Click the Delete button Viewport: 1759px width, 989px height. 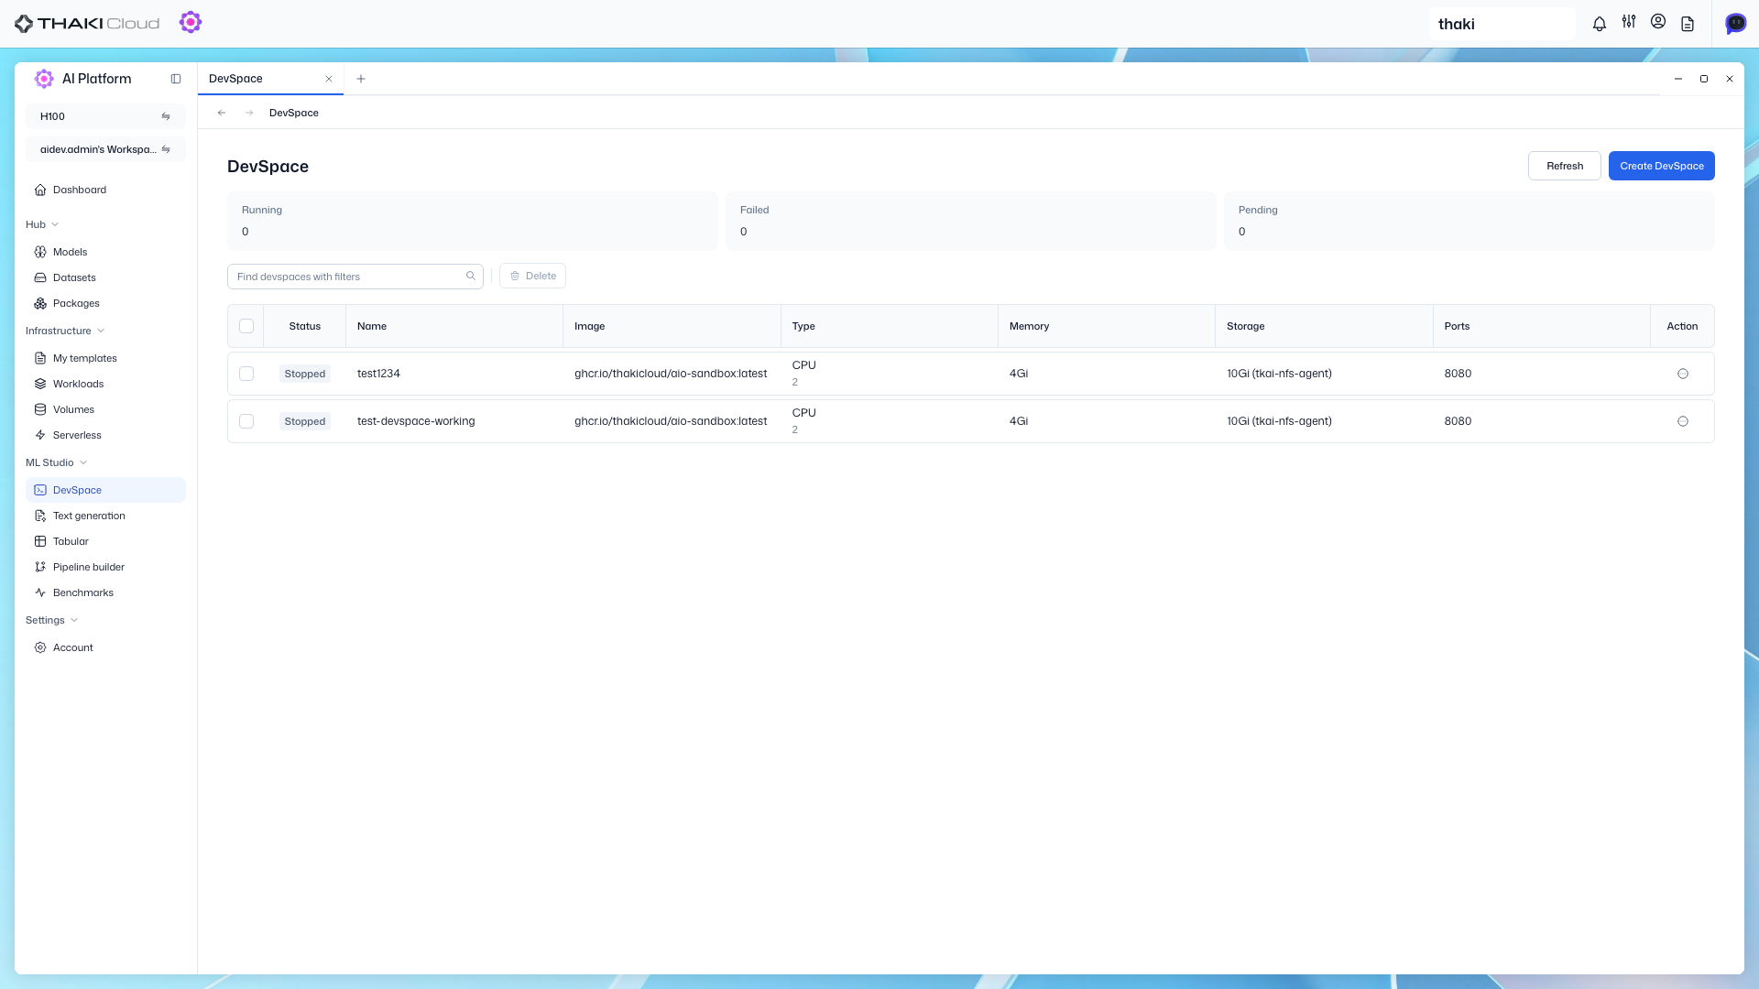tap(532, 276)
